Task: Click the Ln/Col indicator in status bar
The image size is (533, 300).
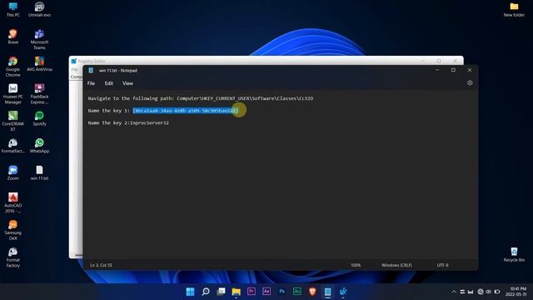Action: (101, 265)
